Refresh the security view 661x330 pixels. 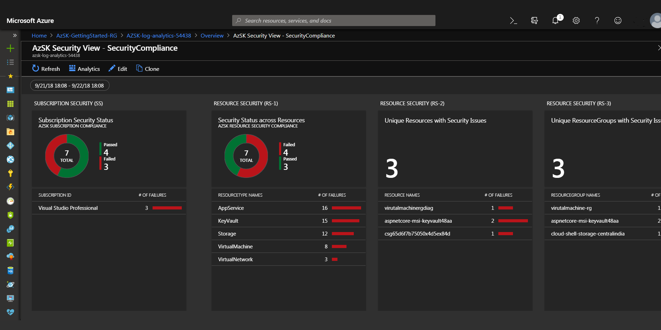(46, 69)
